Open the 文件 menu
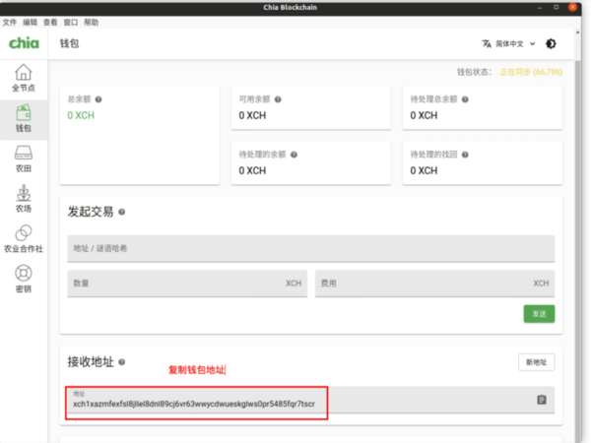The image size is (591, 443). point(10,22)
